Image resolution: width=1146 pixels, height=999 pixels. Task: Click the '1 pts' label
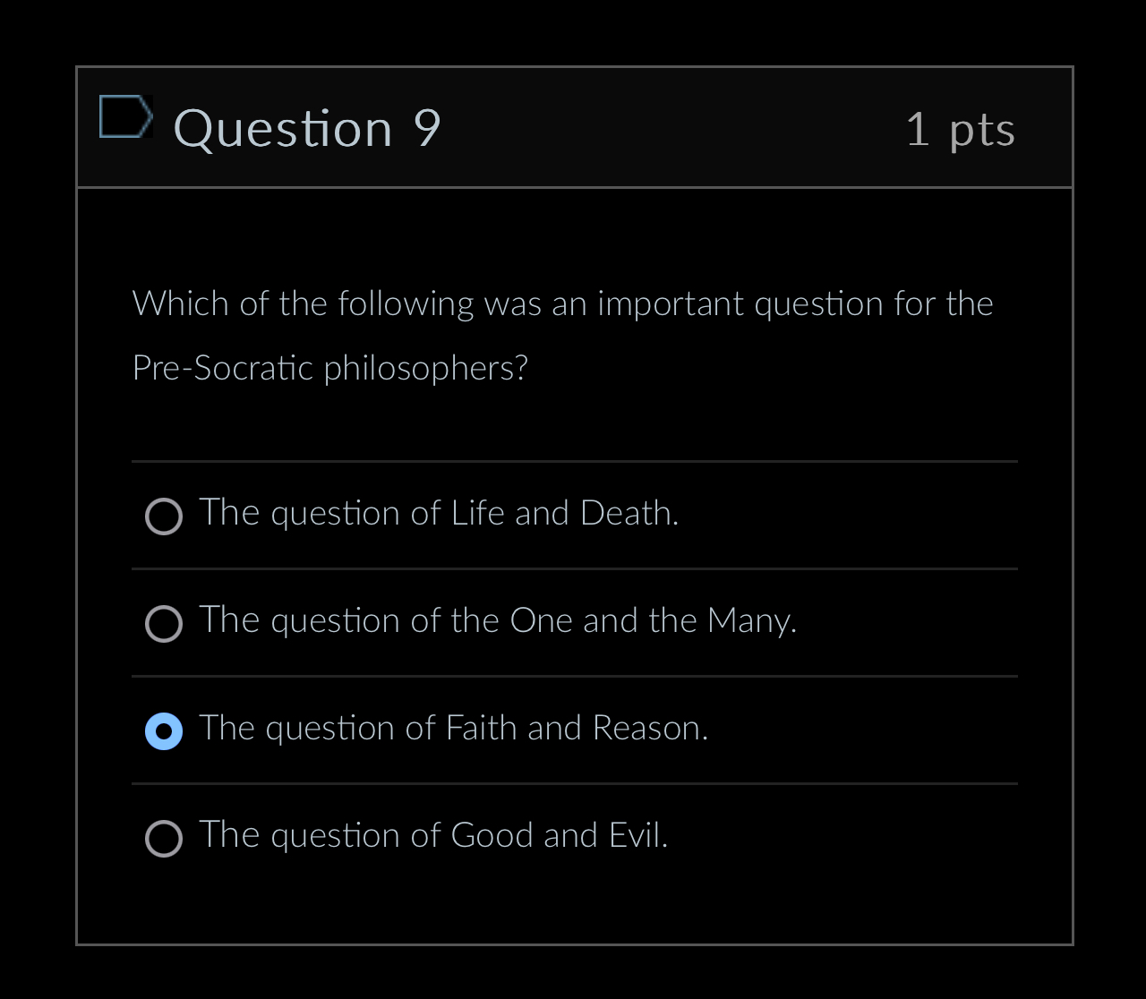960,128
